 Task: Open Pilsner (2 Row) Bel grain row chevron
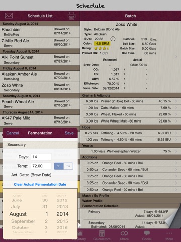(176, 101)
